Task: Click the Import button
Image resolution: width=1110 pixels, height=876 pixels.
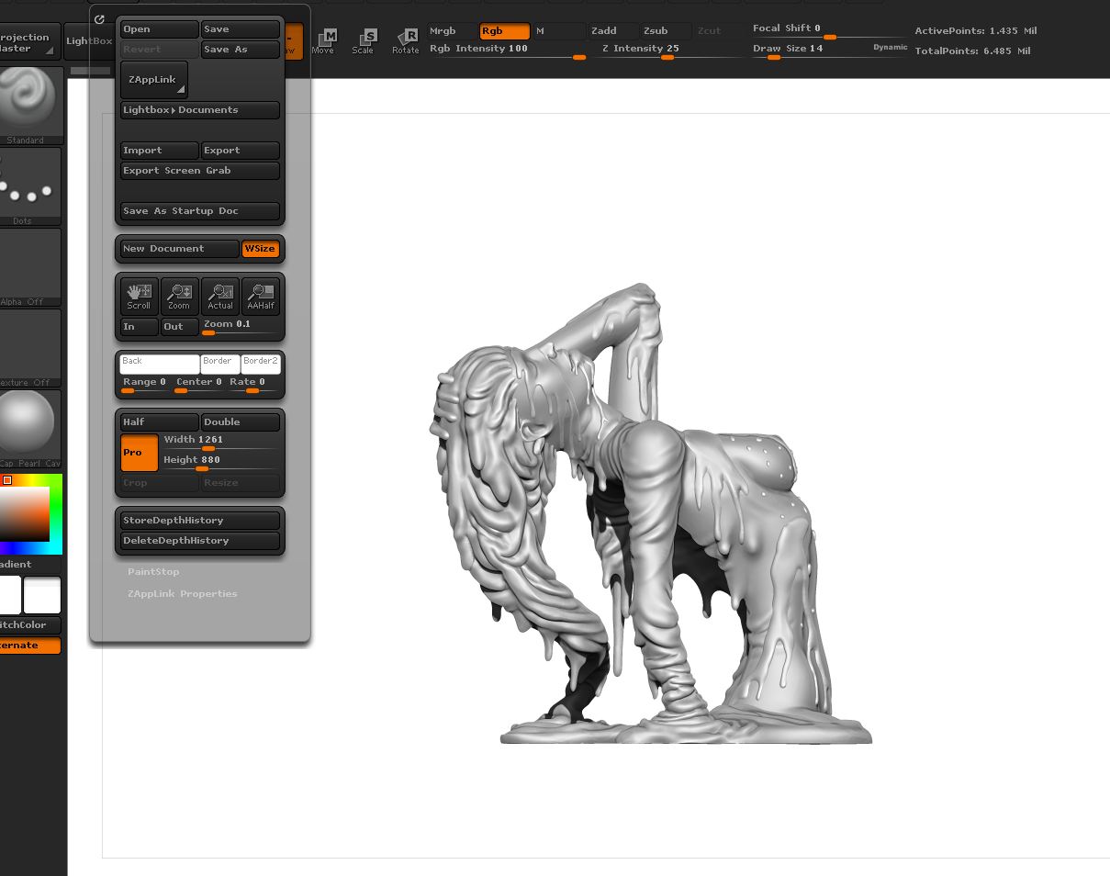Action: click(160, 151)
